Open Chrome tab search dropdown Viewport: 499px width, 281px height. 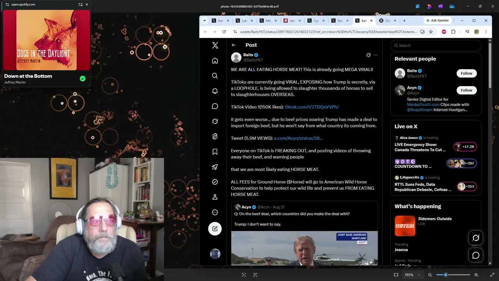[204, 21]
